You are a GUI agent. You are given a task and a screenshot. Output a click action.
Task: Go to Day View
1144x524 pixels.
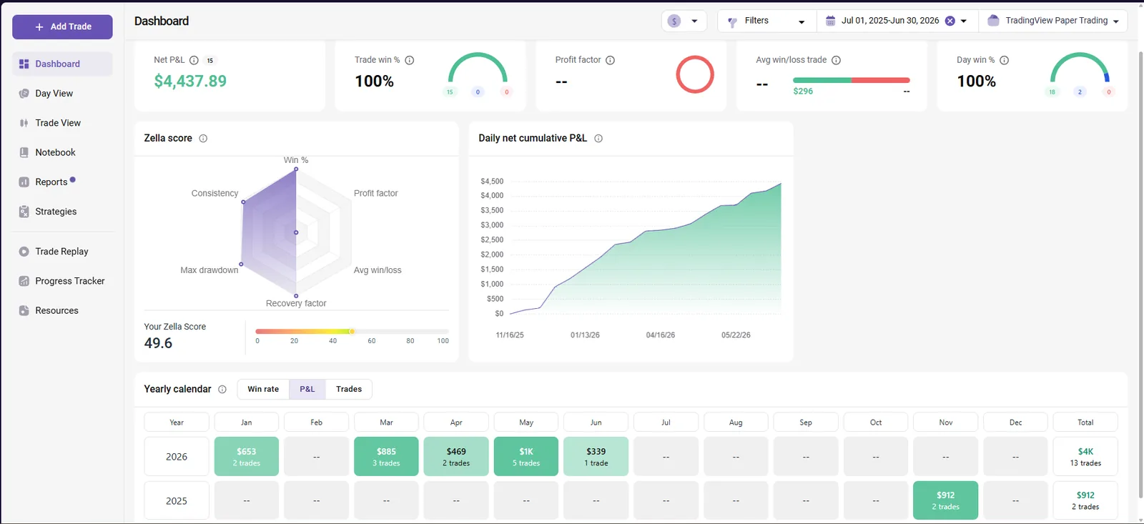(54, 94)
